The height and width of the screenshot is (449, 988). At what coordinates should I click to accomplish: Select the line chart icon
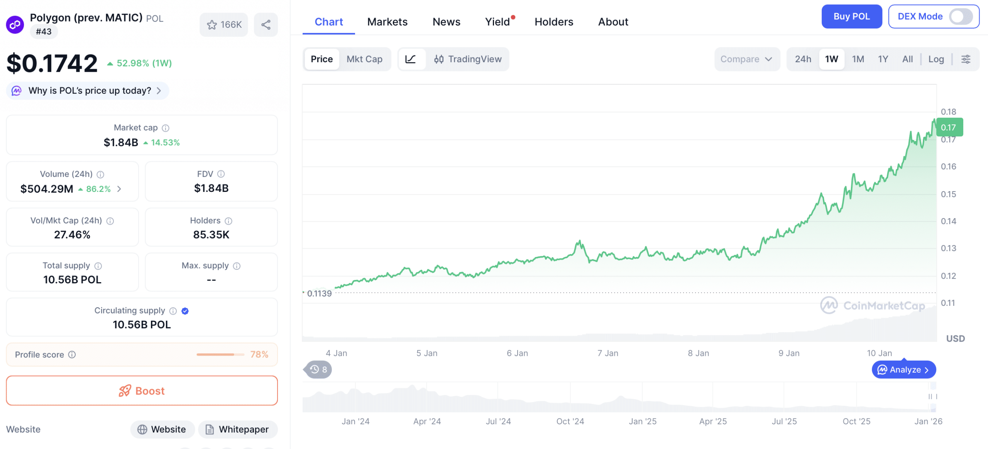tap(412, 59)
